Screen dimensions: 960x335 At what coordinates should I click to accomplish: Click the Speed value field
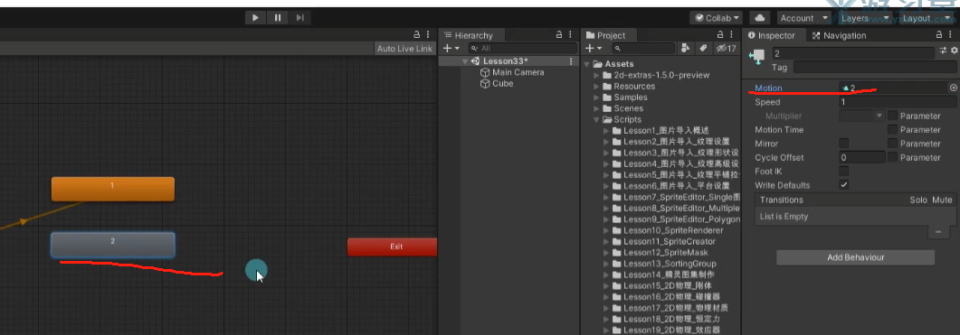click(898, 102)
